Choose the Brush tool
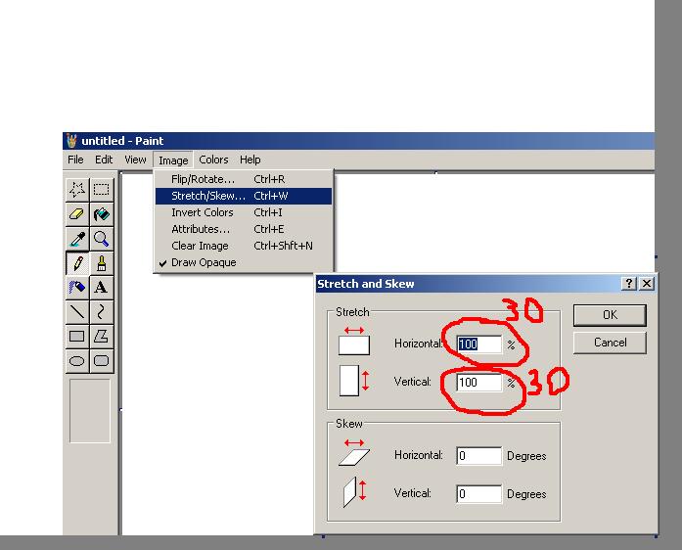 pyautogui.click(x=102, y=263)
